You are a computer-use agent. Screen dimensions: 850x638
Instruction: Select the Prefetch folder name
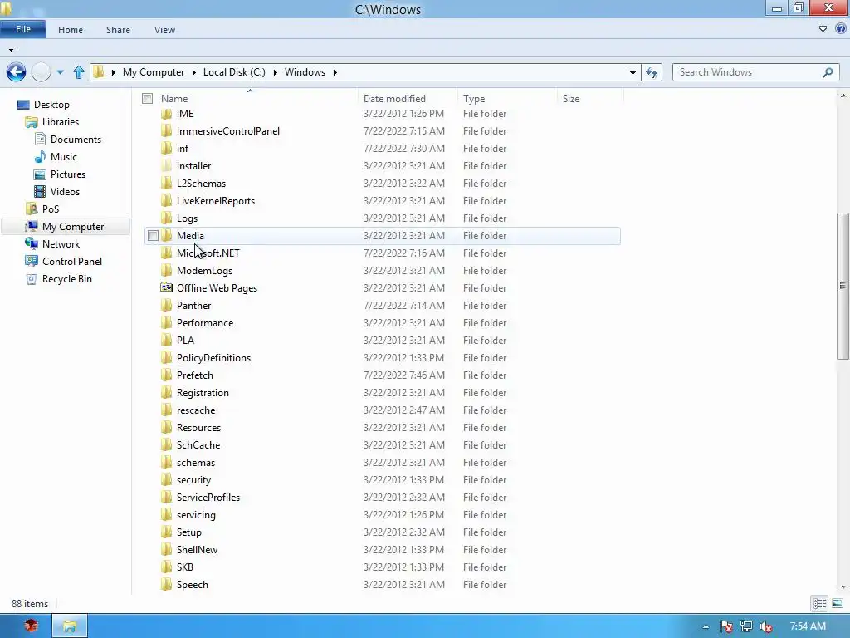tap(194, 375)
